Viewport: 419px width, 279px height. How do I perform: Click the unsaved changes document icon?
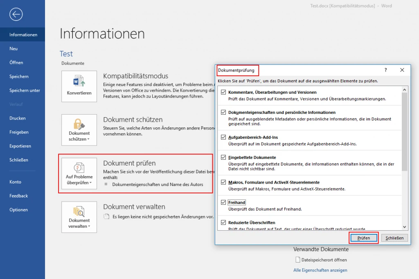[x=106, y=217]
